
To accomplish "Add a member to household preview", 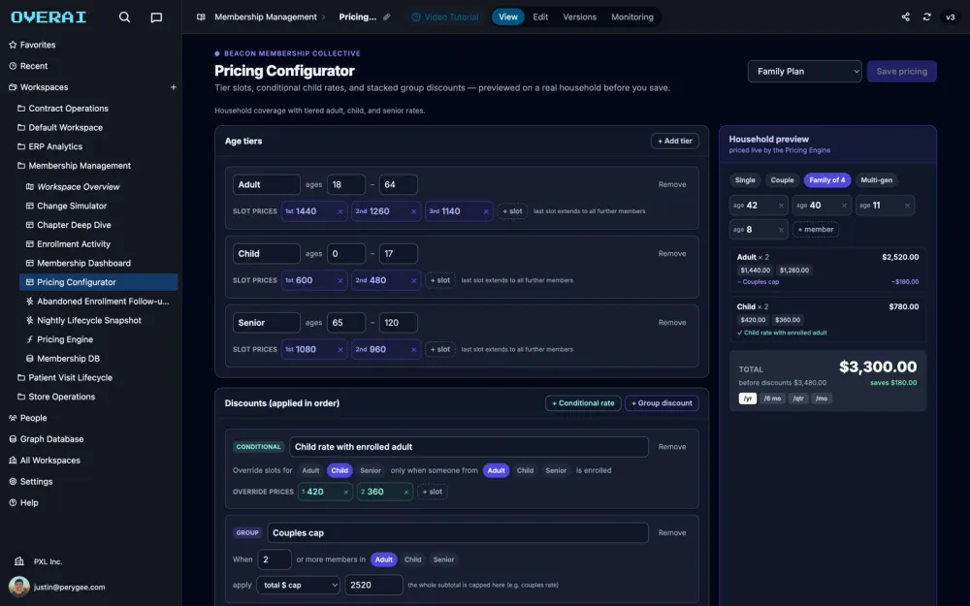I will (816, 230).
